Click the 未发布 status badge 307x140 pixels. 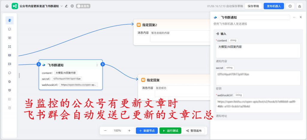(x=83, y=6)
